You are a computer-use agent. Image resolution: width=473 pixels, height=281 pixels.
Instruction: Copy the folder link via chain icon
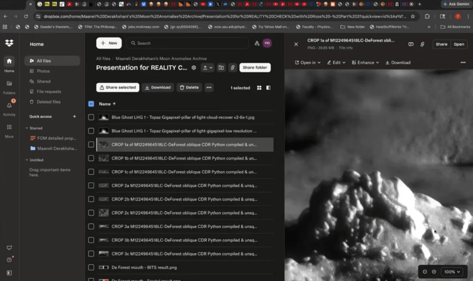[233, 68]
